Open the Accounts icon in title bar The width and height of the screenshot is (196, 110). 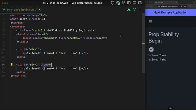tap(112, 3)
